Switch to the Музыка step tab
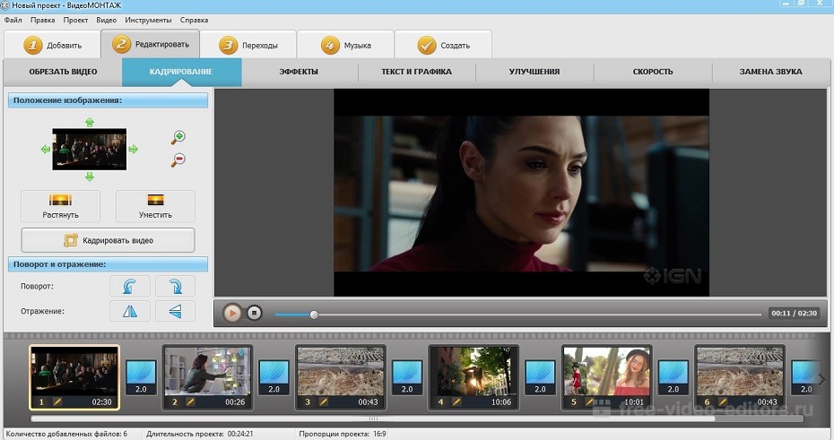The width and height of the screenshot is (834, 440). pyautogui.click(x=345, y=45)
